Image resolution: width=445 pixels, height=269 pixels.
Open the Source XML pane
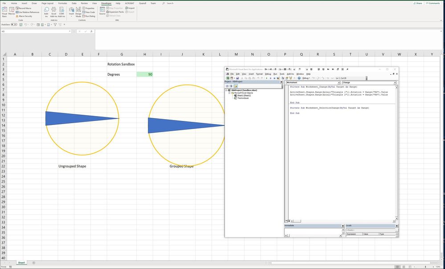[x=102, y=11]
